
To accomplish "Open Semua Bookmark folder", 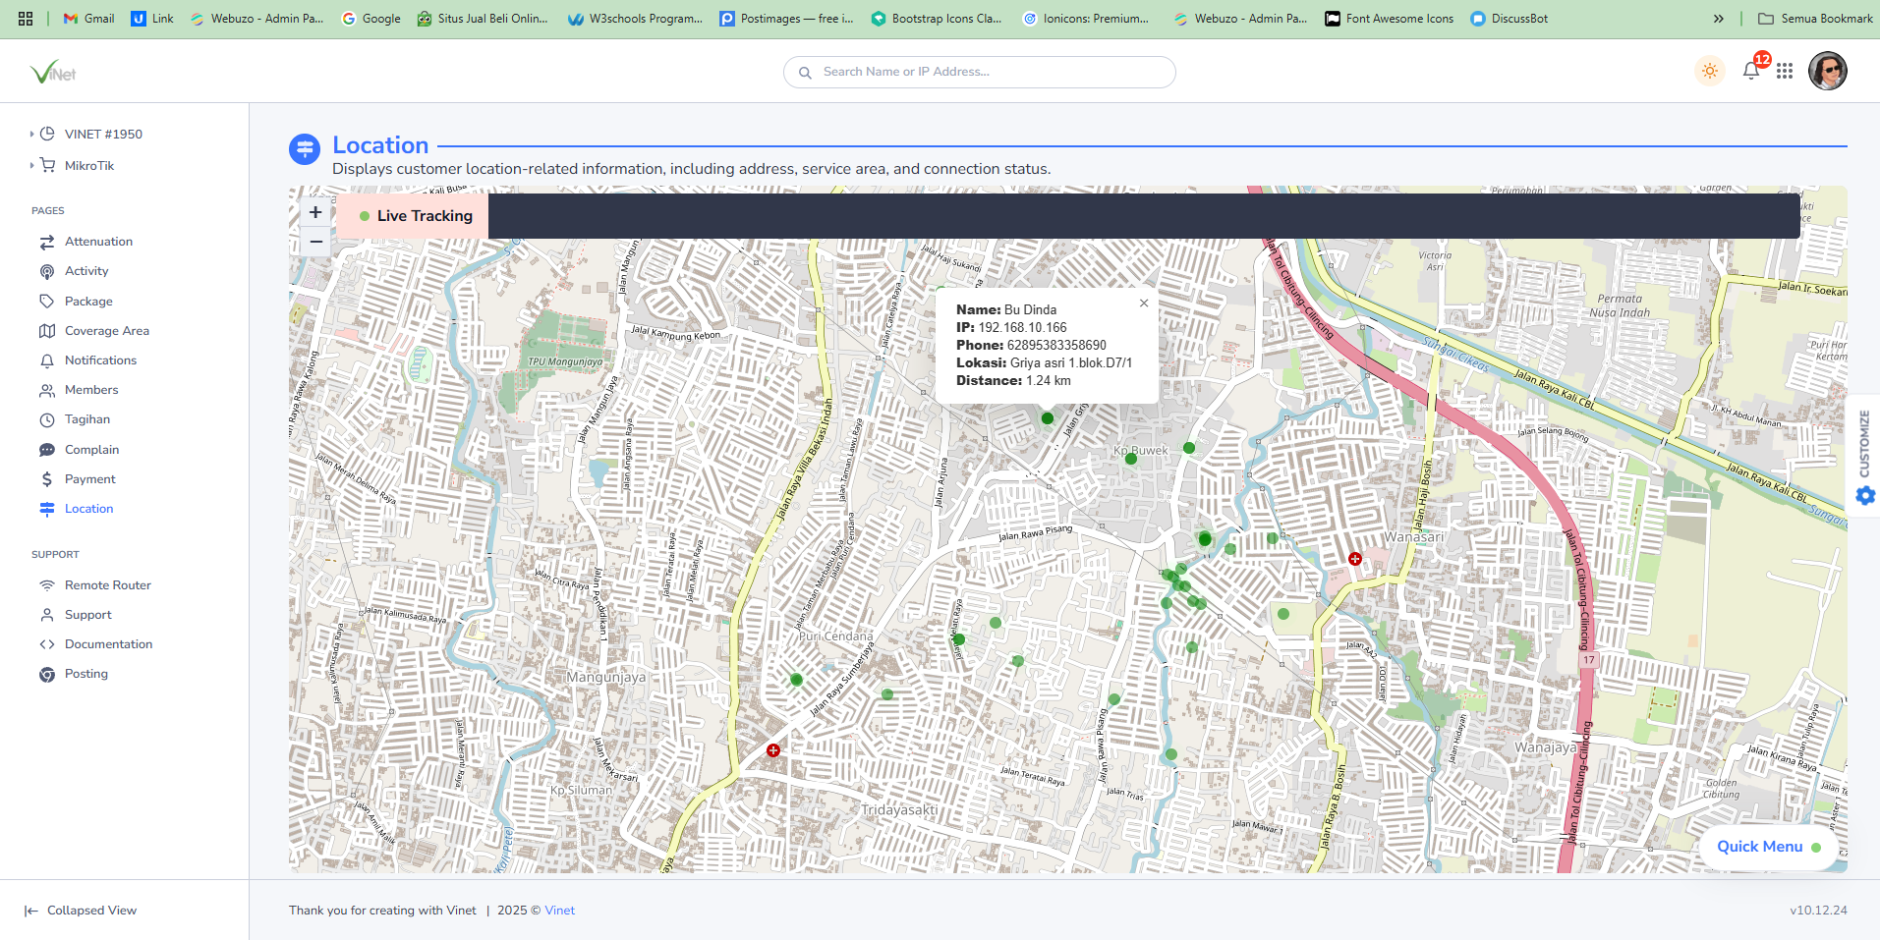I will pos(1815,19).
